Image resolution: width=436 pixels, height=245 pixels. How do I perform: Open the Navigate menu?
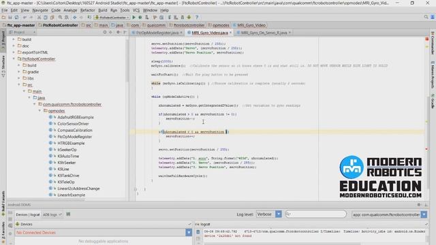(40, 10)
